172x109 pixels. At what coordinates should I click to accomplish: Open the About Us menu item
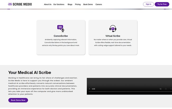tap(48, 4)
